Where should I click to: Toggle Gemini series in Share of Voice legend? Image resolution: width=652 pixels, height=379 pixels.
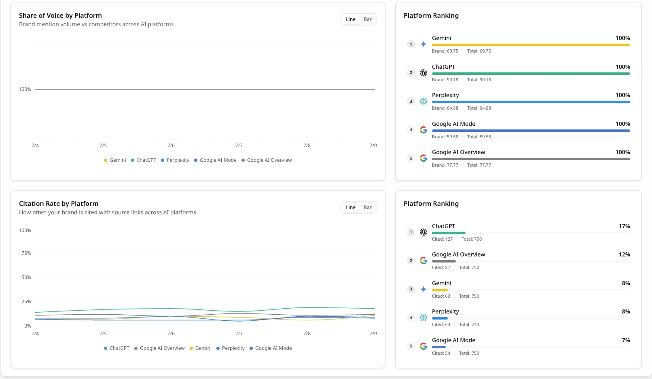tap(115, 160)
